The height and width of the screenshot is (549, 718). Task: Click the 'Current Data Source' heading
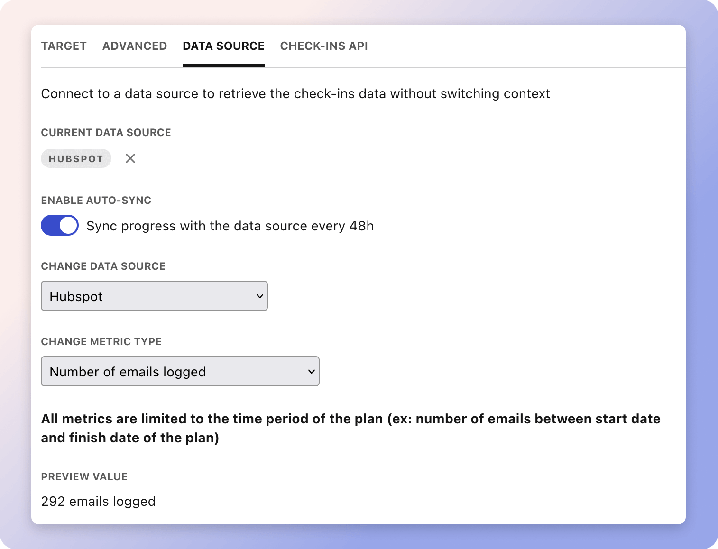point(106,133)
